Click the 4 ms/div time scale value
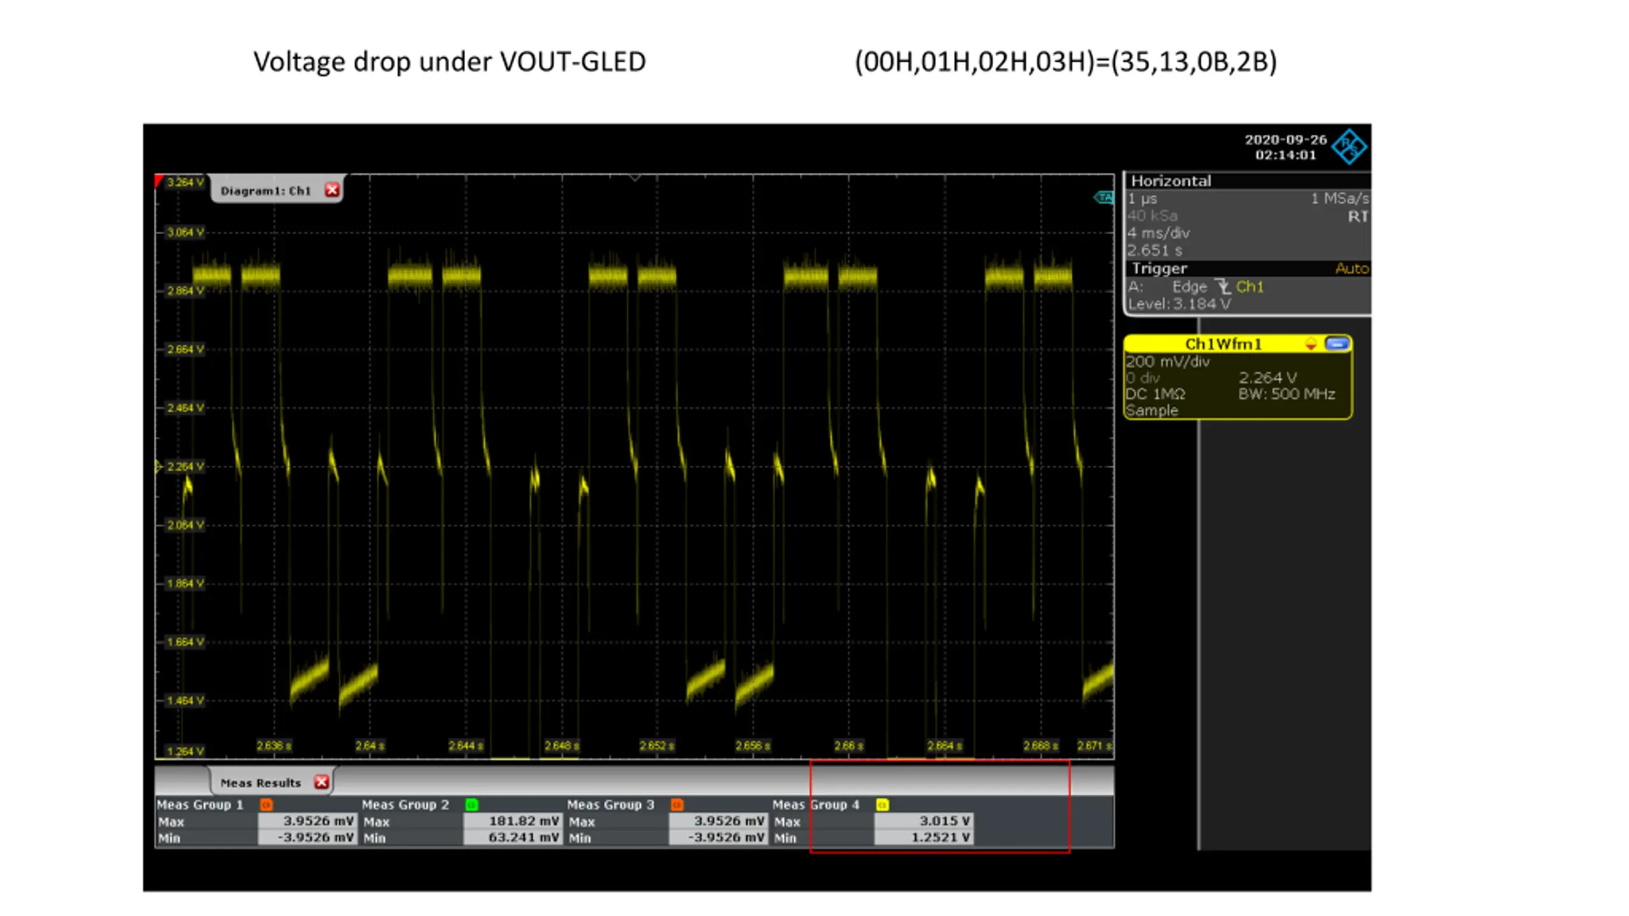 tap(1159, 233)
